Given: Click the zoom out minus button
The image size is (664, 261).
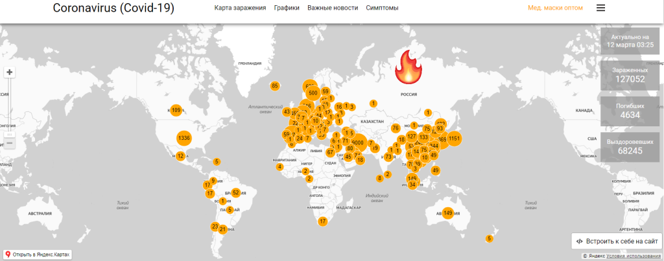Looking at the screenshot, I should point(9,142).
